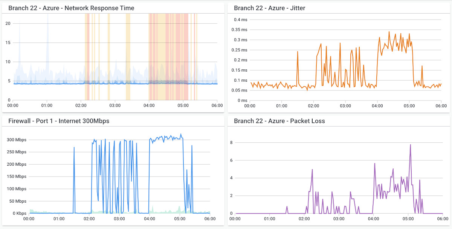This screenshot has height=229, width=452.
Task: Open the "Branch 22 - Azure - Jitter" panel menu
Action: pyautogui.click(x=269, y=8)
